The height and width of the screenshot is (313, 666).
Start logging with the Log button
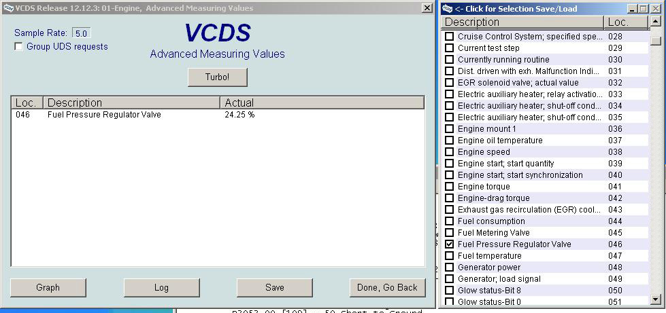pyautogui.click(x=161, y=288)
